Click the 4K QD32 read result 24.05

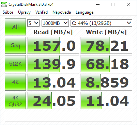[x=53, y=100]
